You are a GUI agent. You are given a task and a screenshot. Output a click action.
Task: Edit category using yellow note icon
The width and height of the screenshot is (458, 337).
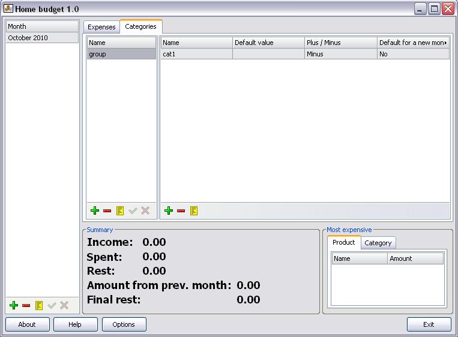[x=194, y=210]
